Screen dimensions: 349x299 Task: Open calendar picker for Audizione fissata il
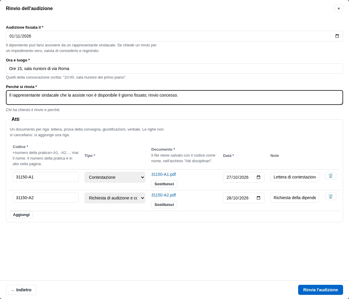tap(337, 36)
